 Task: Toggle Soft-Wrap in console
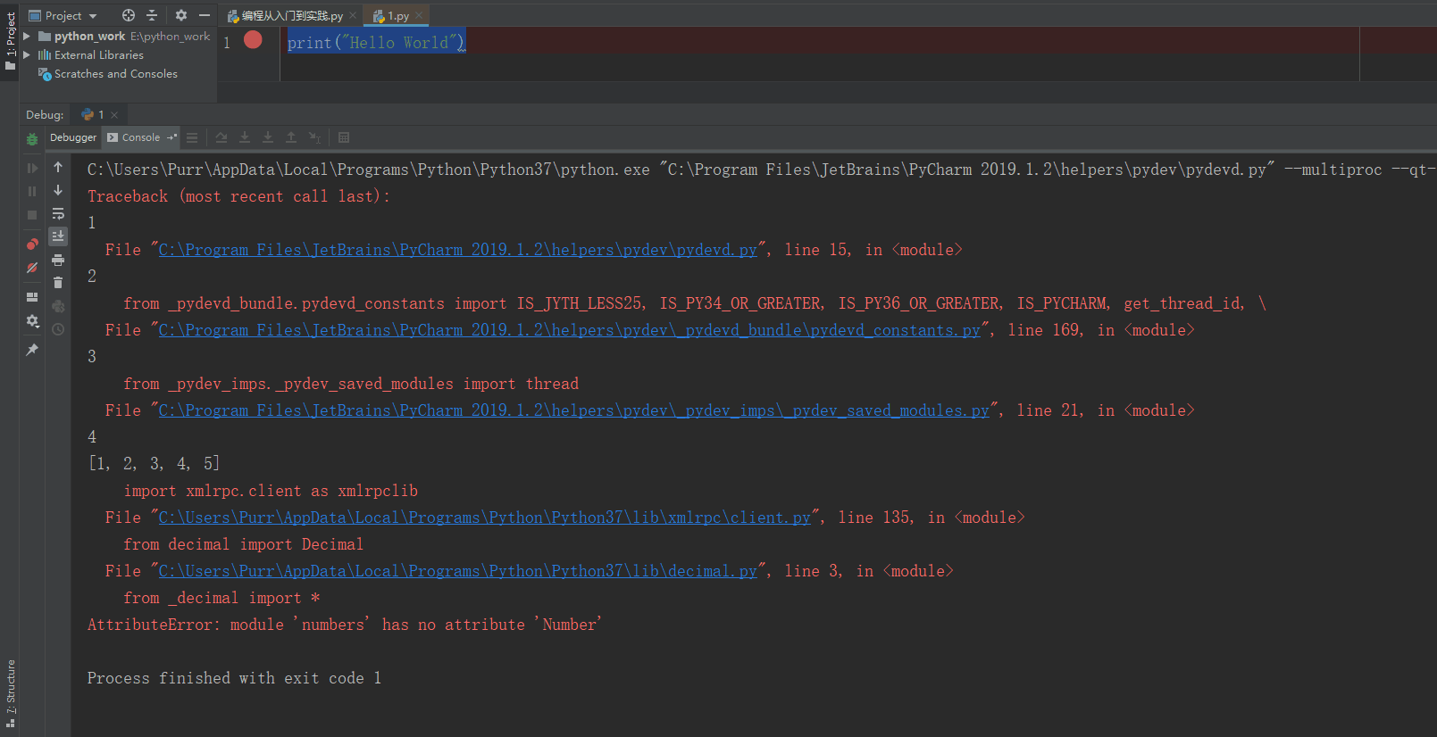tap(58, 213)
